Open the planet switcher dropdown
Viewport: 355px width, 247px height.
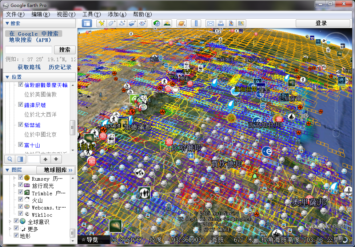tap(182, 23)
